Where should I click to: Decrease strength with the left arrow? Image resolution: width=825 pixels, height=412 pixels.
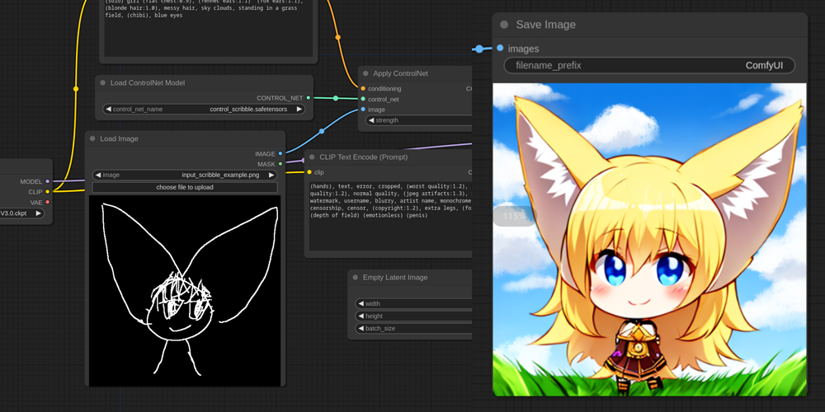click(371, 120)
